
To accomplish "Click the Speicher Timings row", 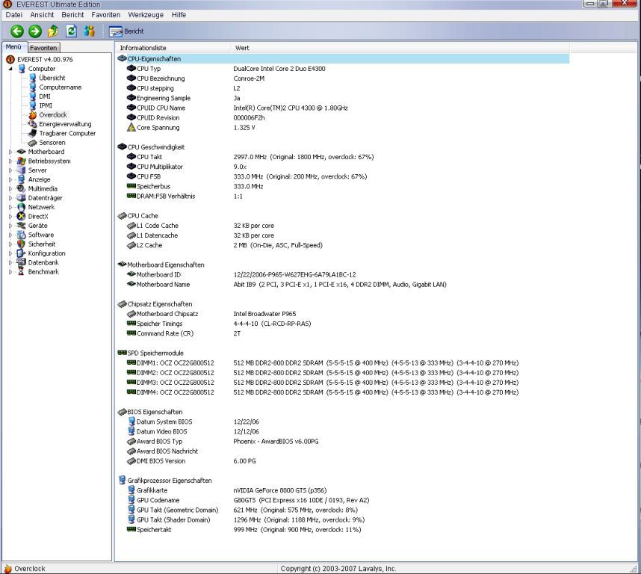I will [343, 324].
